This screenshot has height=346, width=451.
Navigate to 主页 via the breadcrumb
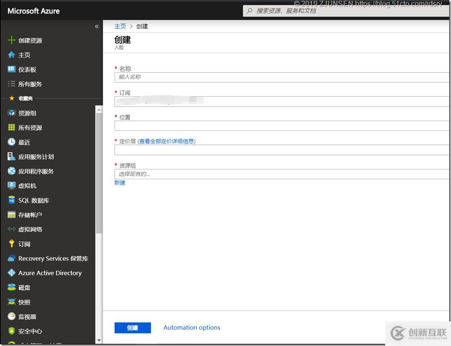pos(120,26)
